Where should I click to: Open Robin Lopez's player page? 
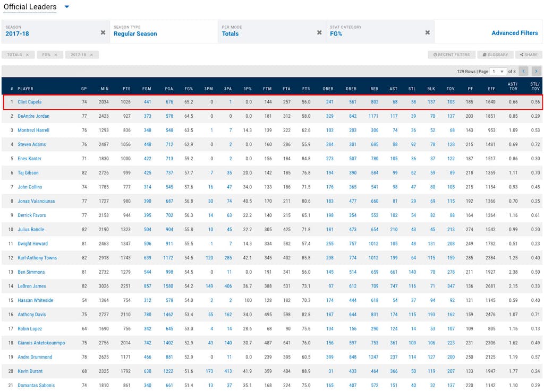30,329
